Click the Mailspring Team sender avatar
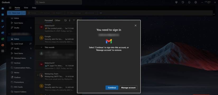 (41, 75)
